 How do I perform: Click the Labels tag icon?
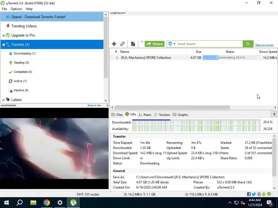[x=8, y=100]
